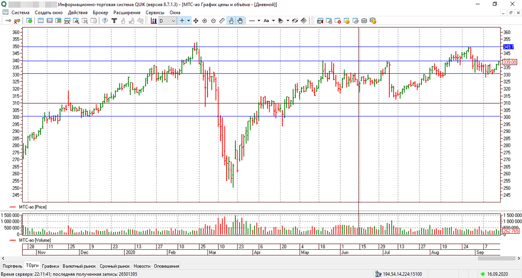Click the 339.00 current price label
The height and width of the screenshot is (278, 522).
click(509, 62)
